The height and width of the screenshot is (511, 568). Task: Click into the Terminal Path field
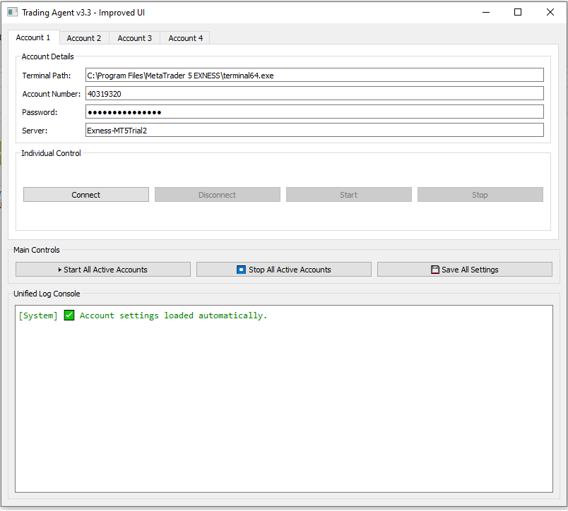pos(314,75)
